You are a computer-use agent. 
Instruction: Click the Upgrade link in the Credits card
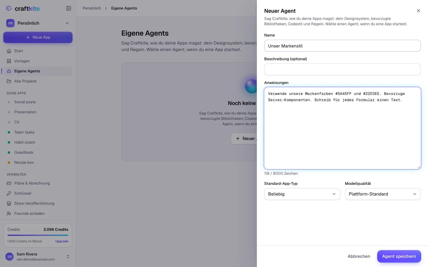point(62,241)
